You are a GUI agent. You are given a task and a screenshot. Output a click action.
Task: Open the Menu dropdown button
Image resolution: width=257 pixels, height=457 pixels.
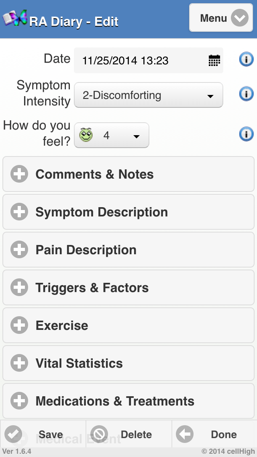[x=221, y=17]
